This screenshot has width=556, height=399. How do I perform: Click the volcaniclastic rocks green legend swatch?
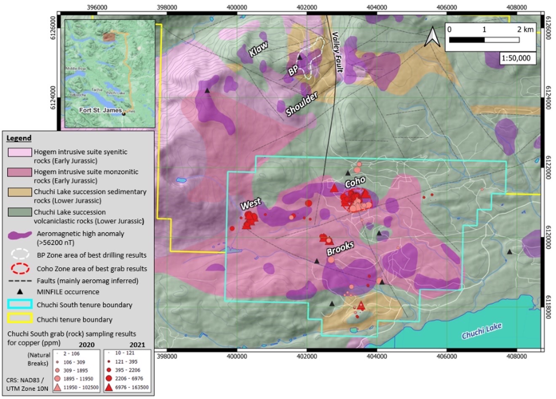click(x=19, y=212)
